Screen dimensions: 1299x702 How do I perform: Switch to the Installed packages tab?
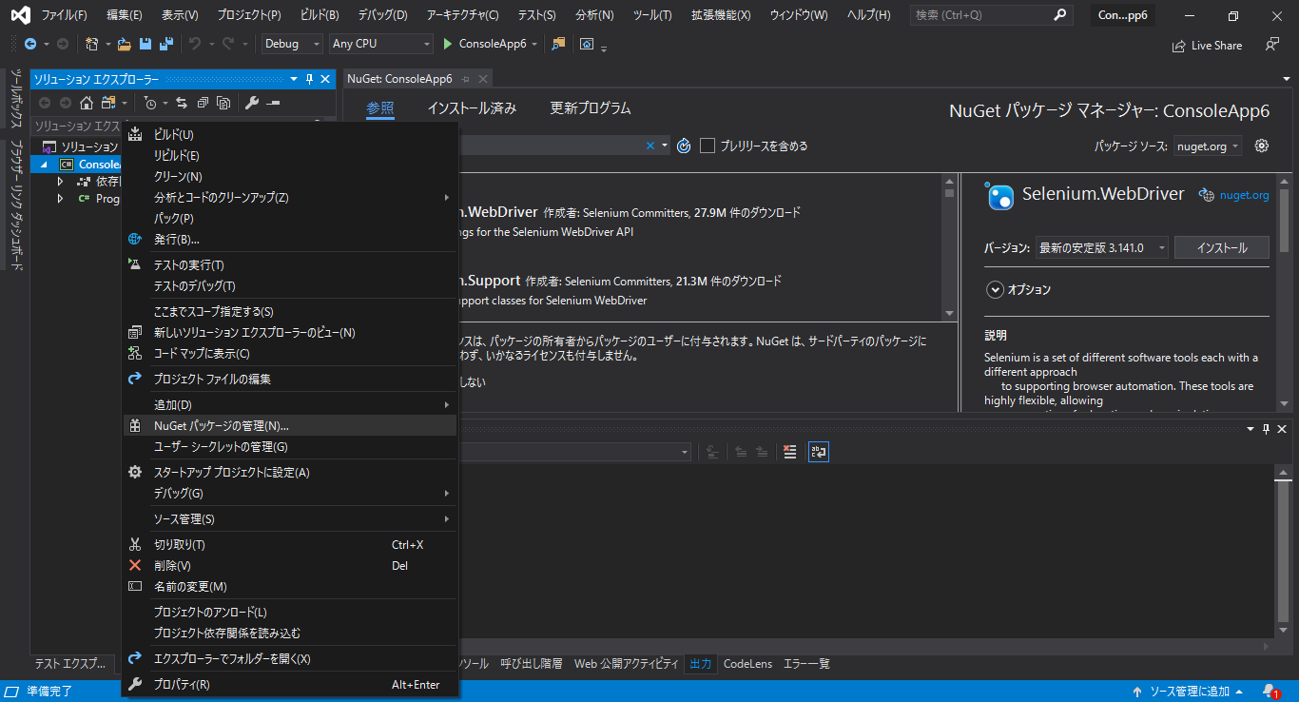pos(472,108)
